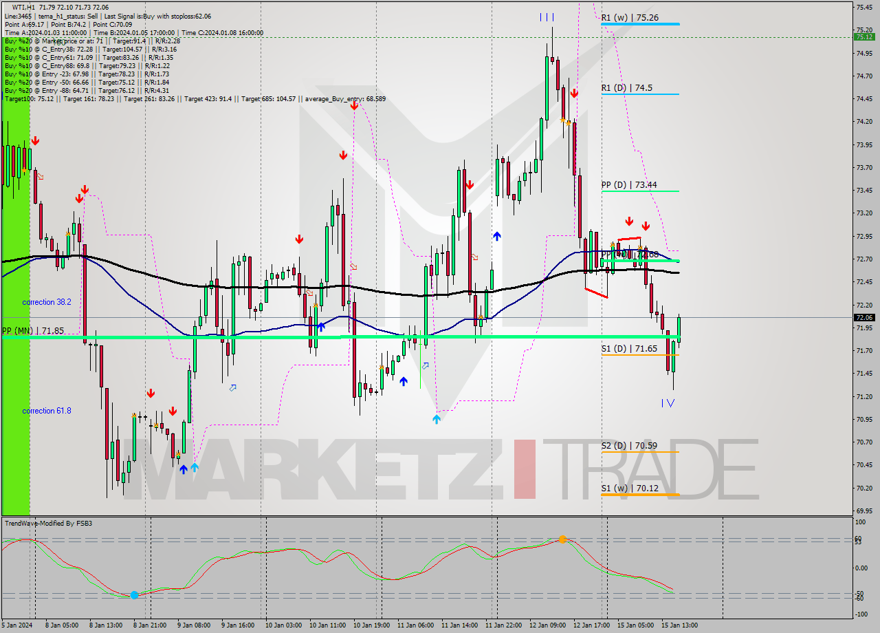The width and height of the screenshot is (880, 633).
Task: Click the 'correction 38.2' label
Action: pos(46,302)
